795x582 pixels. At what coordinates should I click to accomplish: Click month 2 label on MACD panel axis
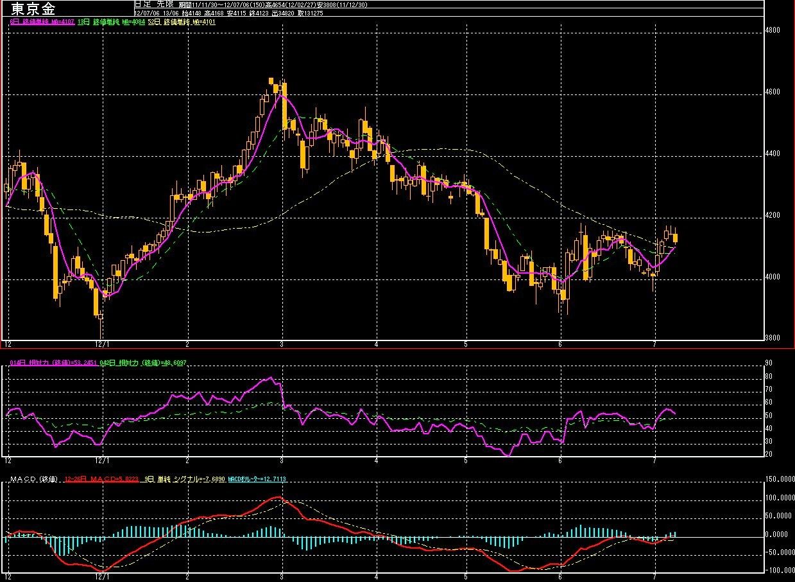click(x=187, y=578)
